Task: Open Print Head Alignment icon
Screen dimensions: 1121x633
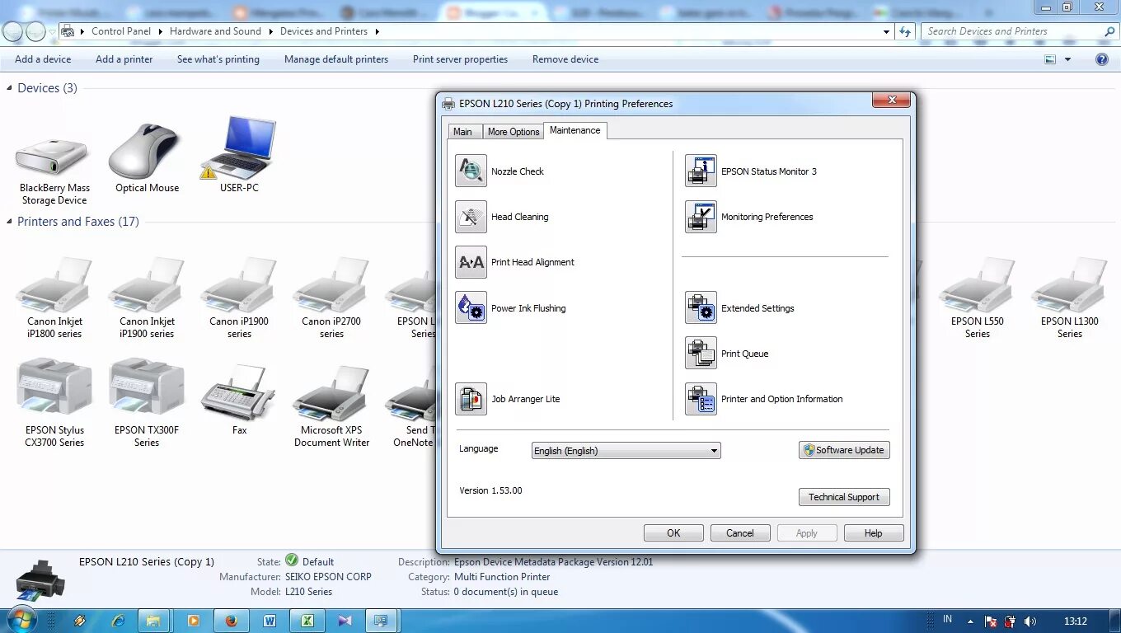Action: pyautogui.click(x=471, y=262)
